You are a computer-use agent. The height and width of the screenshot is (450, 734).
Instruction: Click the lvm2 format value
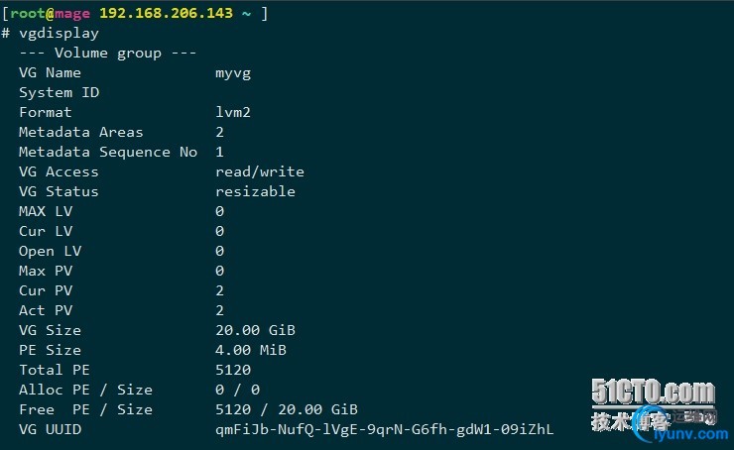pos(233,112)
